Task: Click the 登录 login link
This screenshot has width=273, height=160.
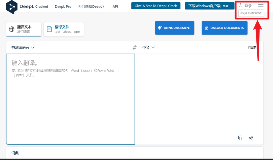Action: click(x=248, y=6)
